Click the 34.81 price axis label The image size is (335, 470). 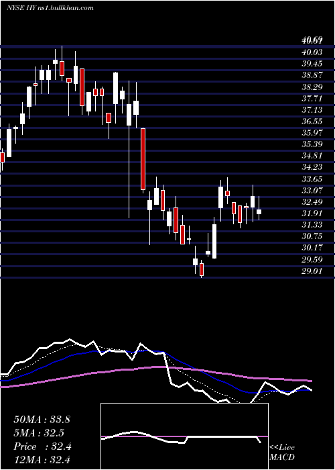coord(312,156)
